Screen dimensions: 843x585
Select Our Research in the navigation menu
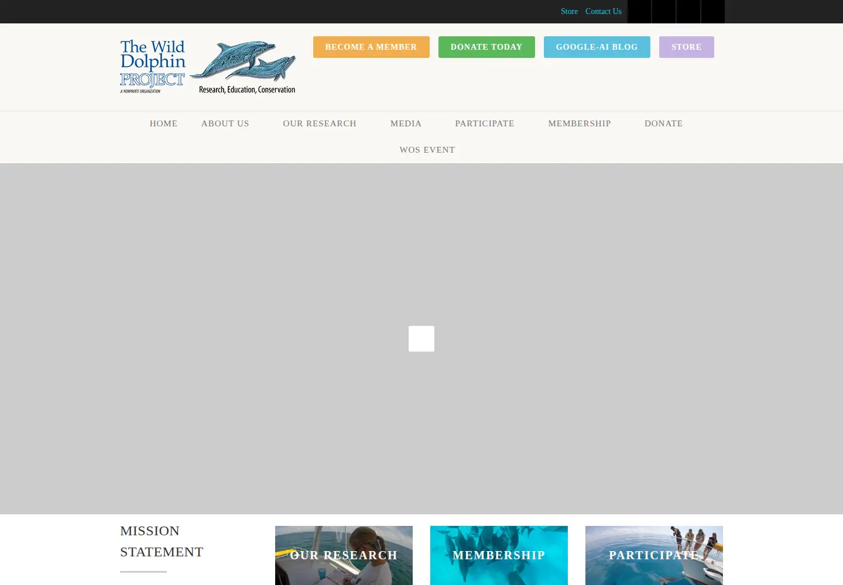click(320, 123)
